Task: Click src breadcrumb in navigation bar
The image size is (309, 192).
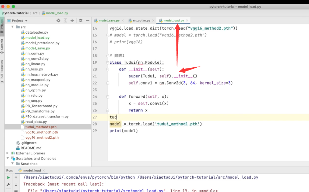Action: tap(35, 13)
